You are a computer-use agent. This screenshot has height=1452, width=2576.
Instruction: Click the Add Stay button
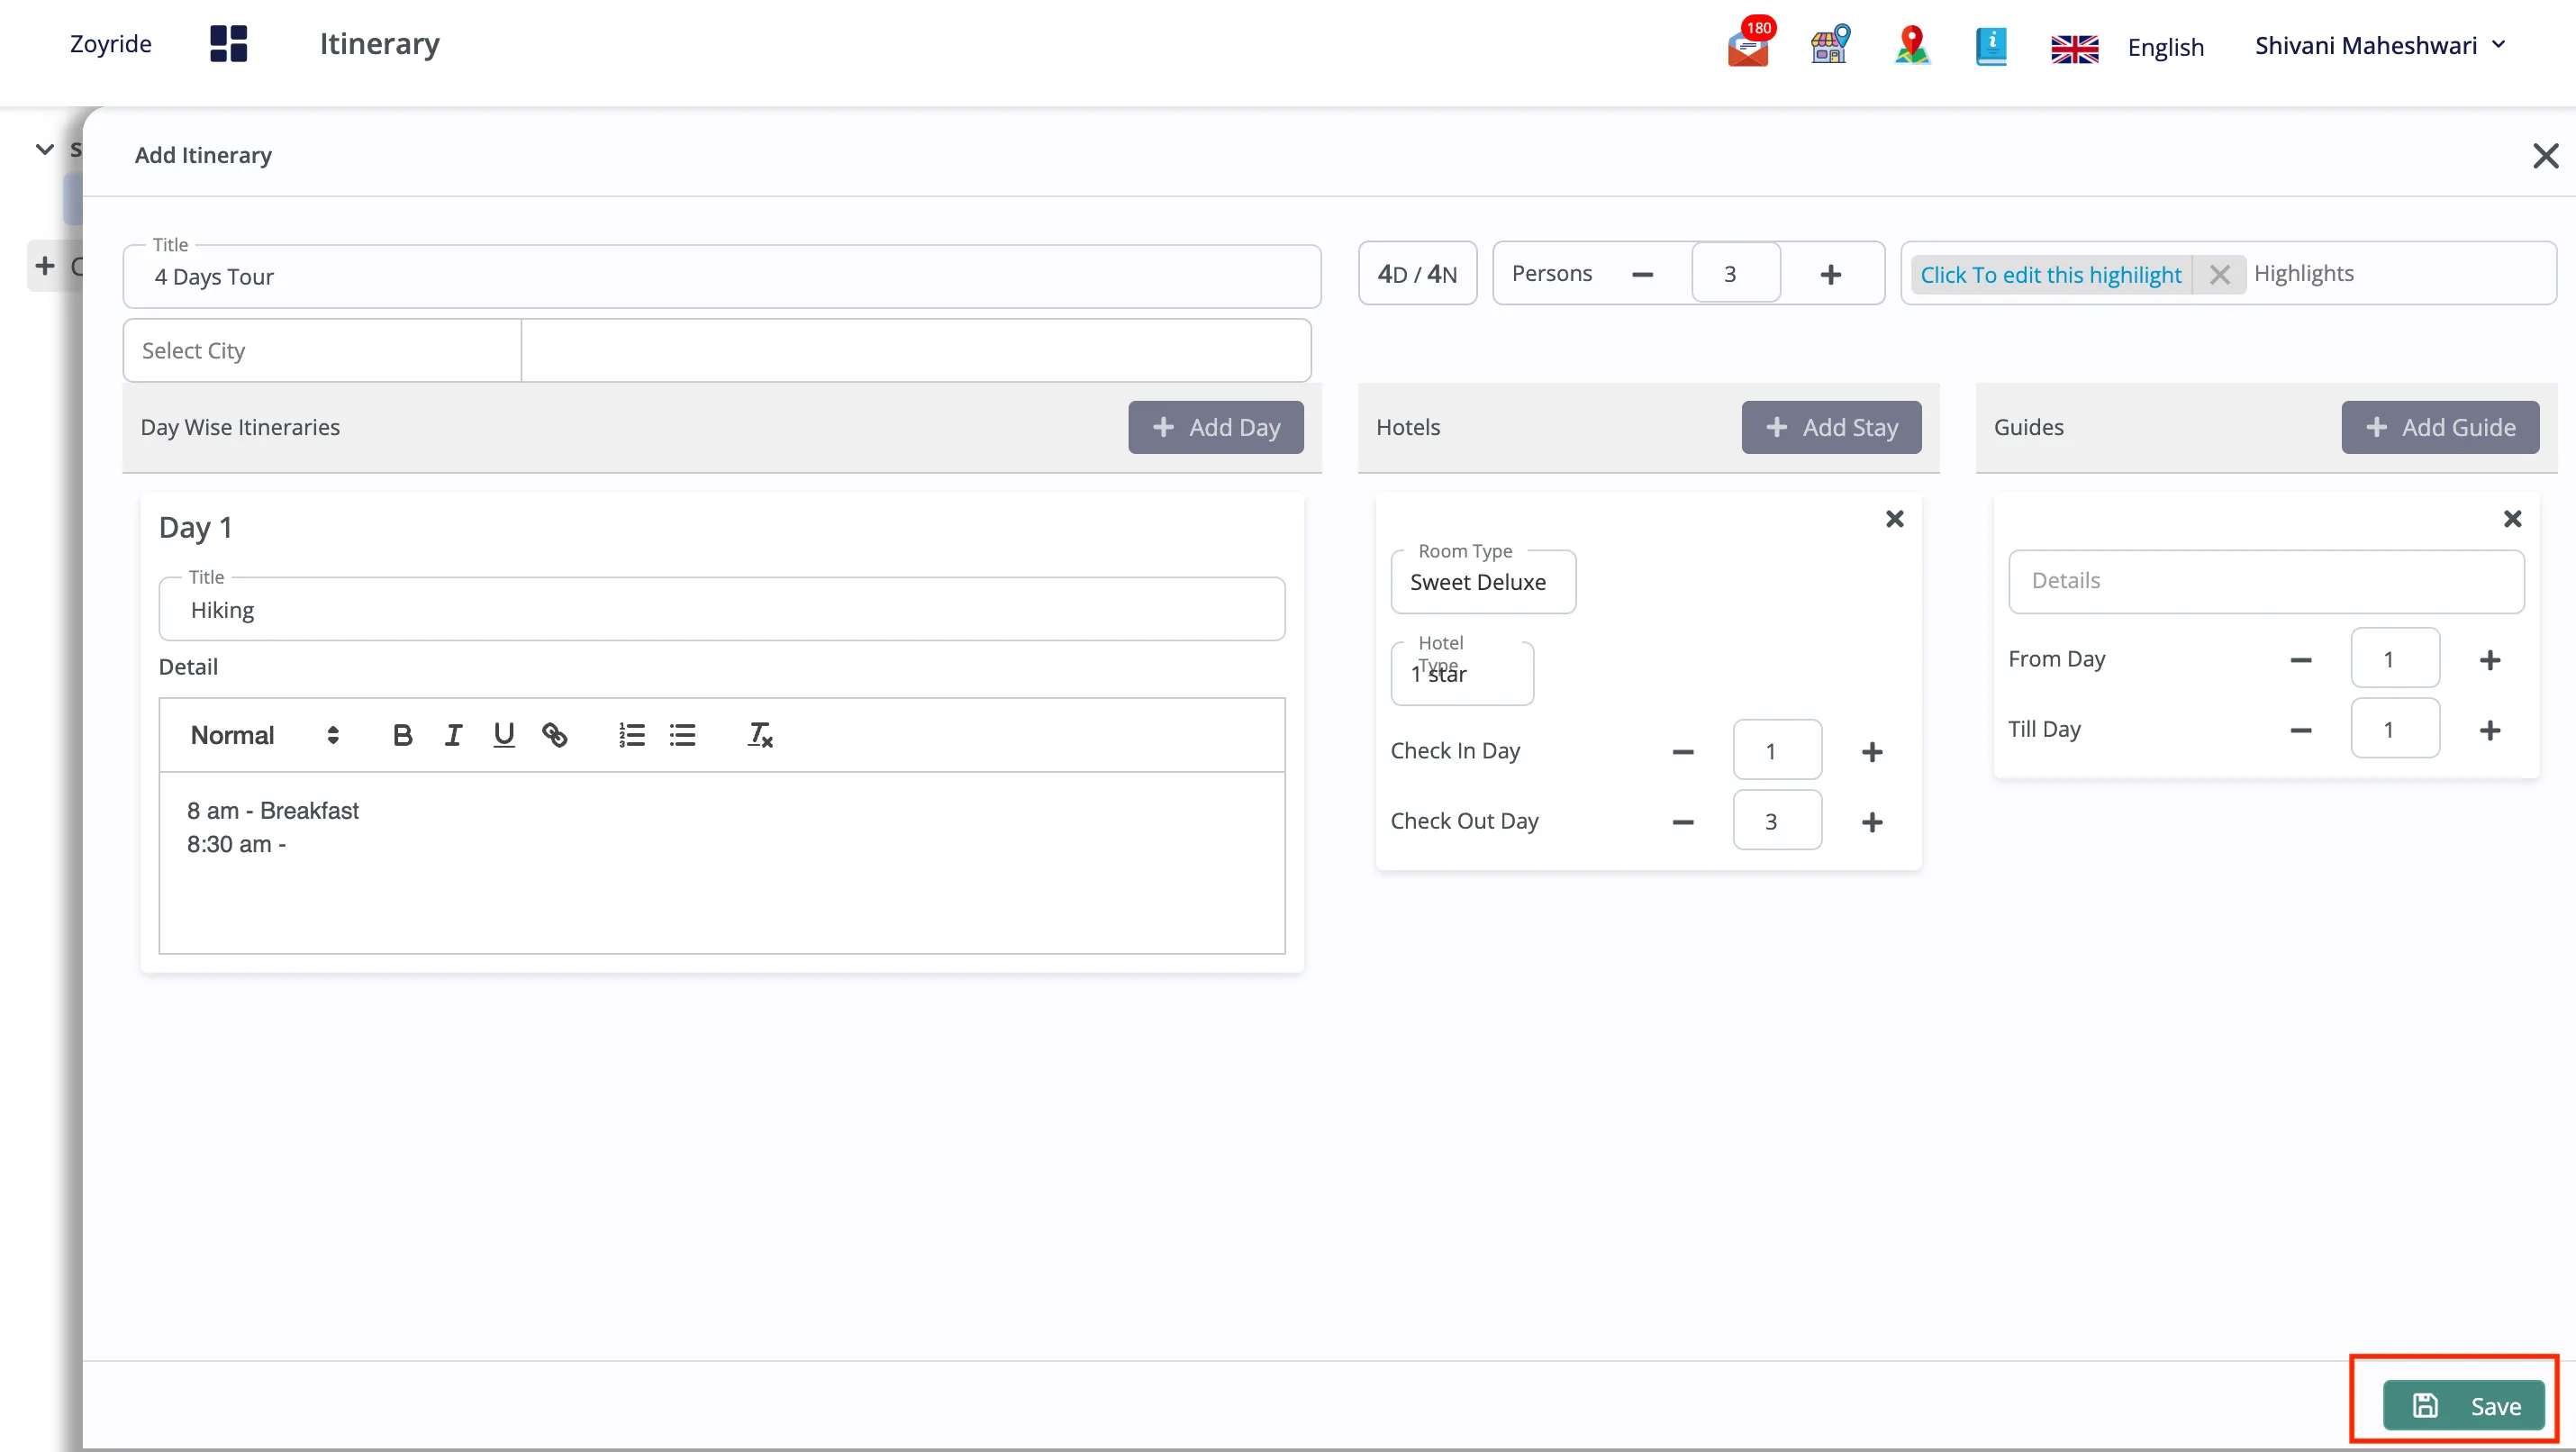pyautogui.click(x=1831, y=427)
